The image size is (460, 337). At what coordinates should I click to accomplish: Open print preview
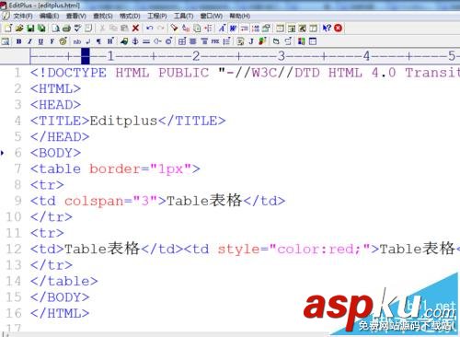click(x=55, y=29)
